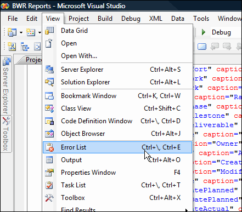The width and height of the screenshot is (242, 212).
Task: Open Server Explorer side tab
Action: pos(6,85)
